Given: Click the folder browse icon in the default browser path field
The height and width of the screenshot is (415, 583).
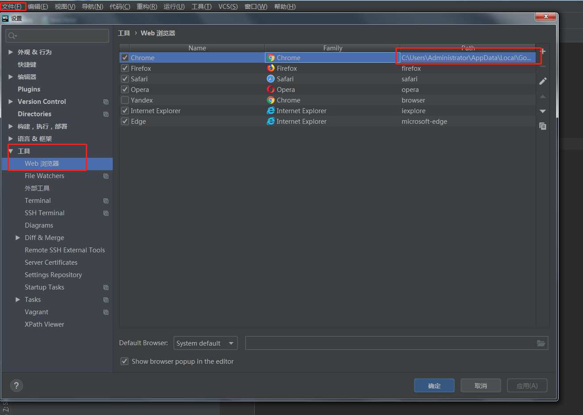Looking at the screenshot, I should [x=541, y=343].
